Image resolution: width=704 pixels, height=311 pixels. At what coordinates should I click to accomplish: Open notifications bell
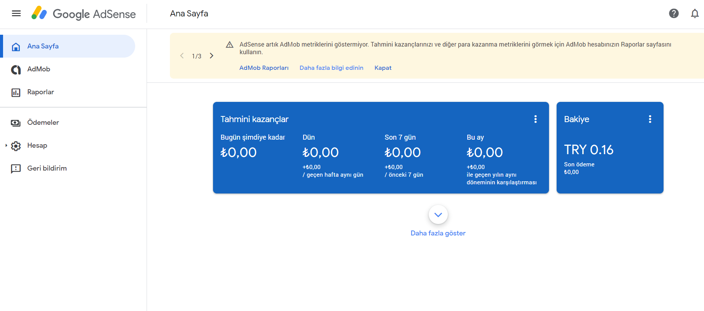coord(695,14)
